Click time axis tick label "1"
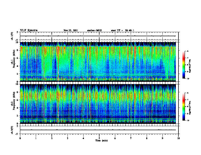Screen dimensions: 201x155 tap(36, 138)
